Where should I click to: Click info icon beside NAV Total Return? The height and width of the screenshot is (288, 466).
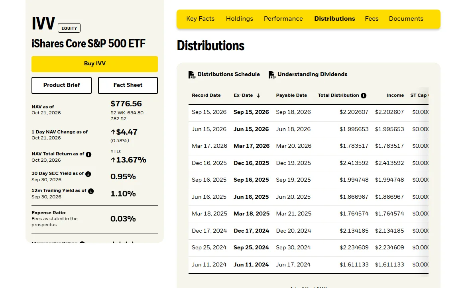(x=88, y=155)
